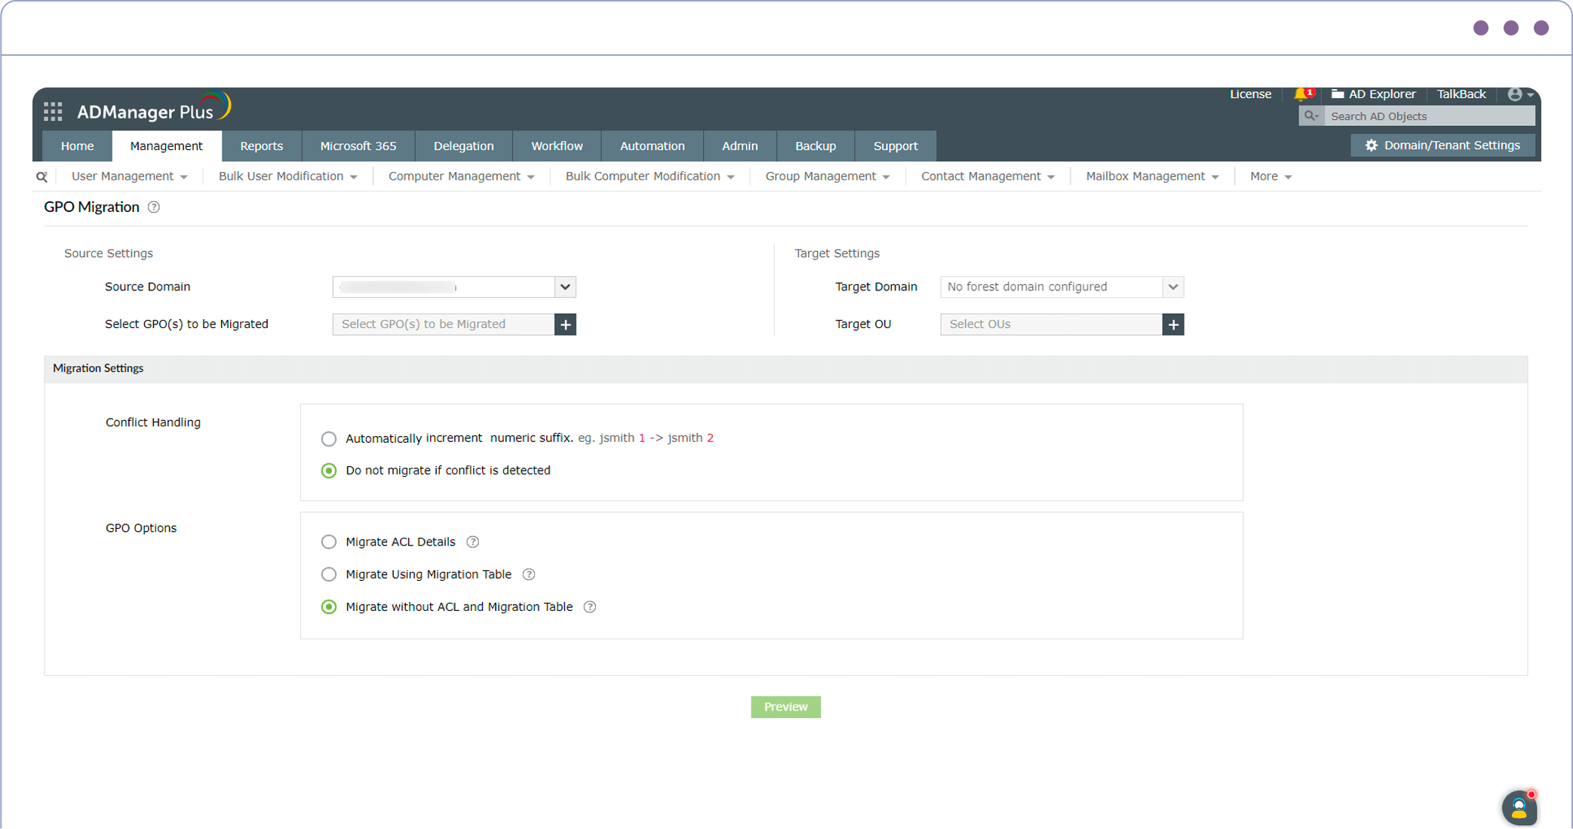Click the search icon left of User Management
The width and height of the screenshot is (1573, 829).
pos(41,176)
